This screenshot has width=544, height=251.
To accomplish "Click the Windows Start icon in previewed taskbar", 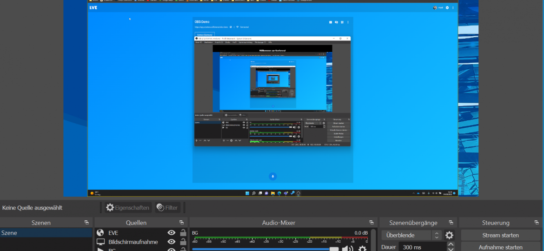I will point(248,193).
